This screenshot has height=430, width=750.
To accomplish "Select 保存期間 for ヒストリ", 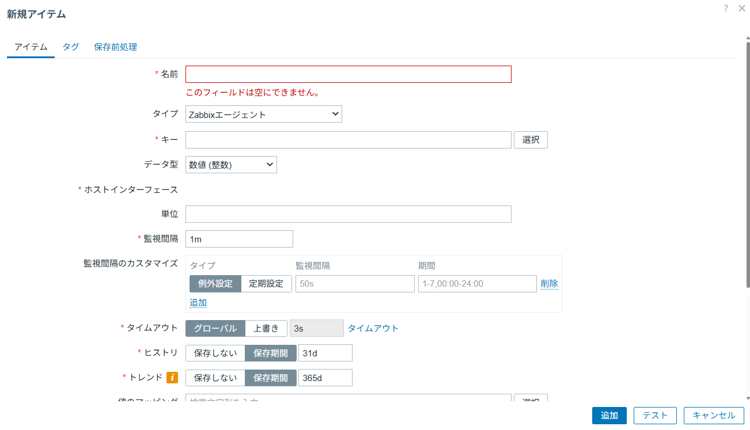I will 271,353.
